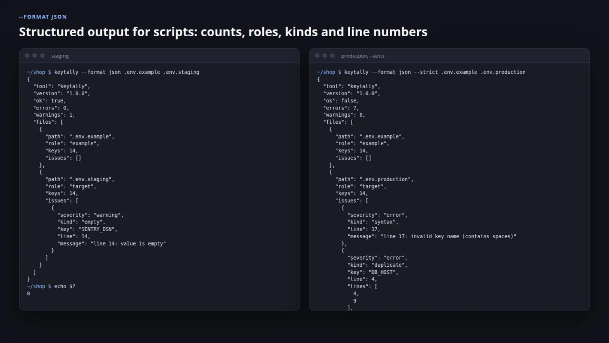Select the "tool": "keytally" line in staging terminal
Image resolution: width=609 pixels, height=343 pixels.
(x=62, y=86)
